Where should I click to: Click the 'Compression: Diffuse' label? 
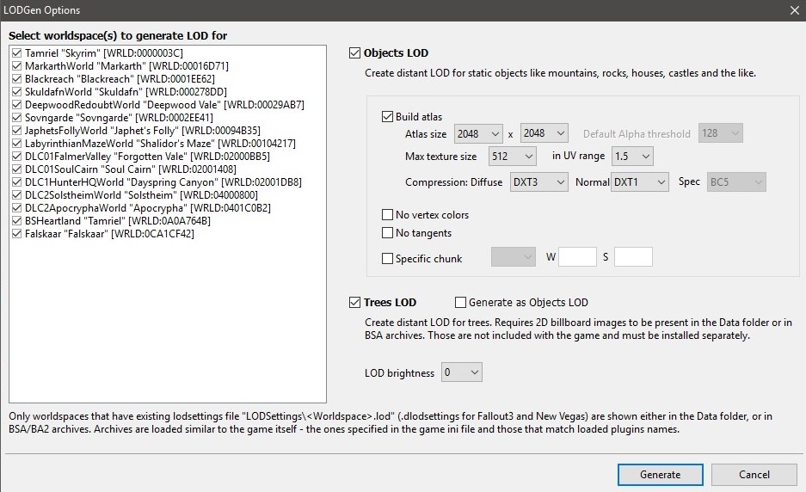pyautogui.click(x=453, y=182)
